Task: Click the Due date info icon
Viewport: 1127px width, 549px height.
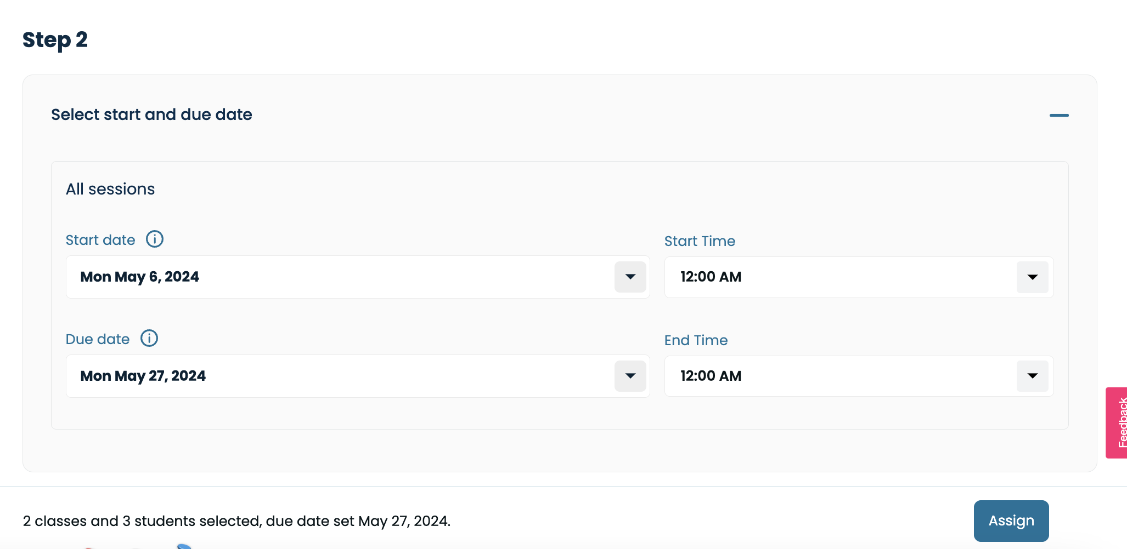Action: click(x=149, y=338)
